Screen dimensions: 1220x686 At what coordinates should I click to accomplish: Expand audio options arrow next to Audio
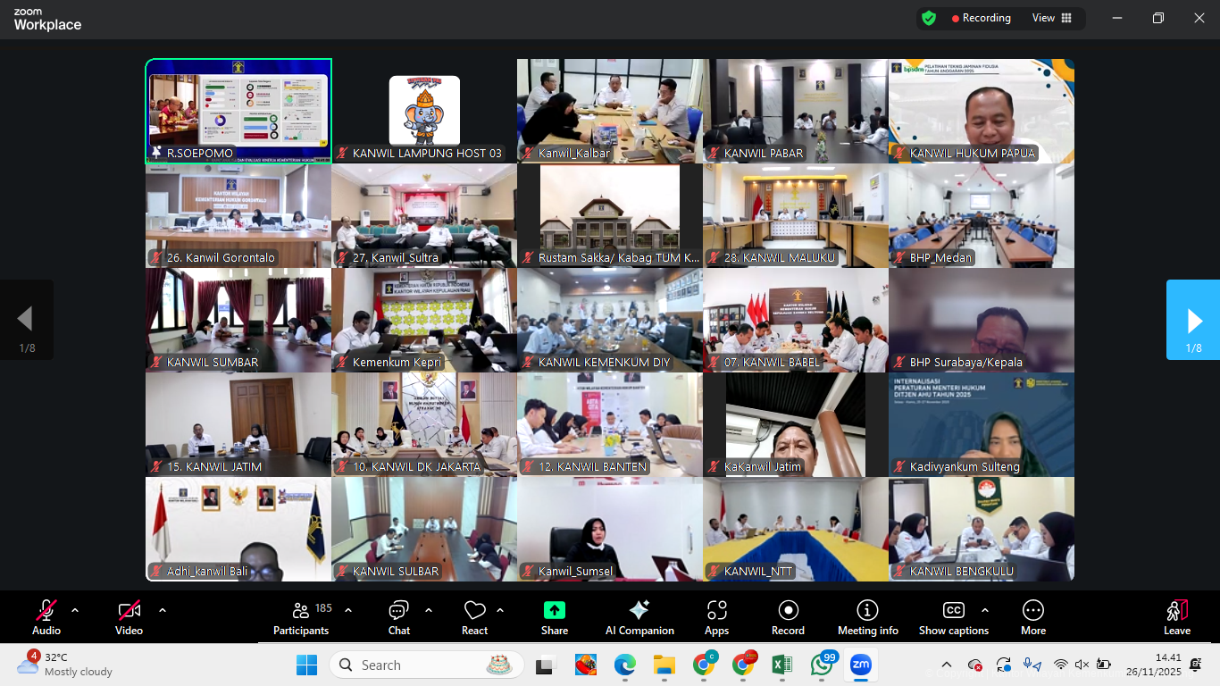tap(75, 610)
